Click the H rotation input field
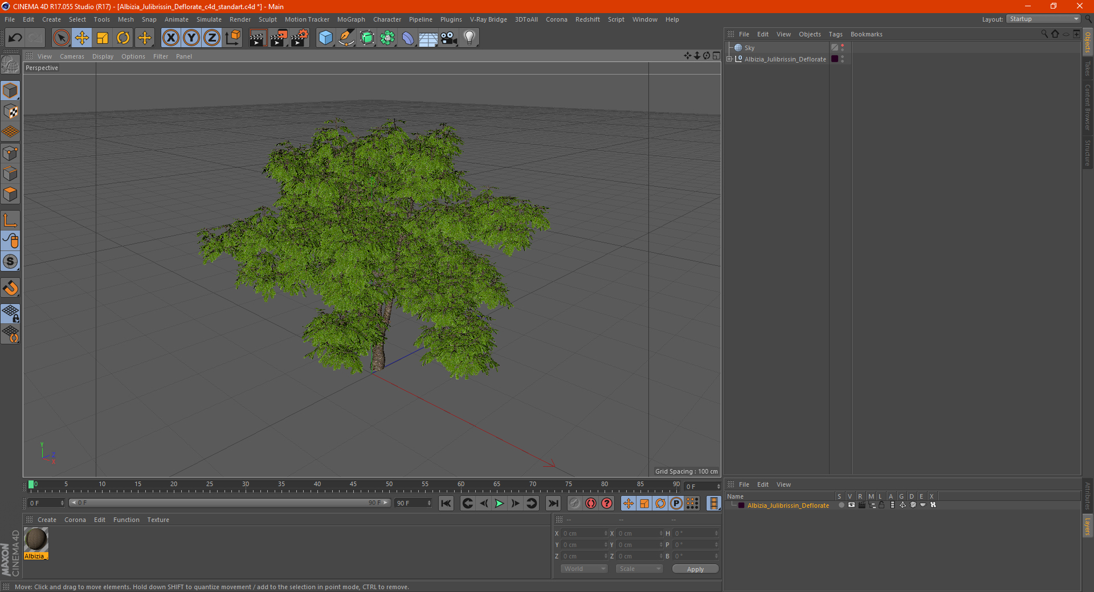The image size is (1094, 592). click(696, 533)
